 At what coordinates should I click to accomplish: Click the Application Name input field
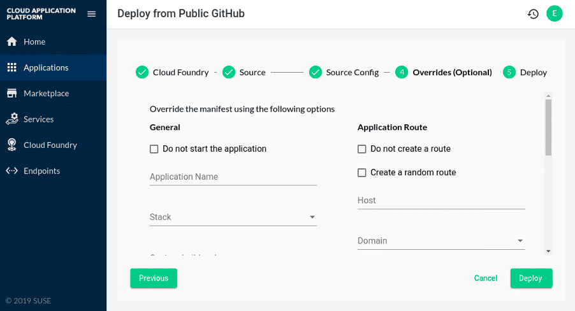point(233,177)
